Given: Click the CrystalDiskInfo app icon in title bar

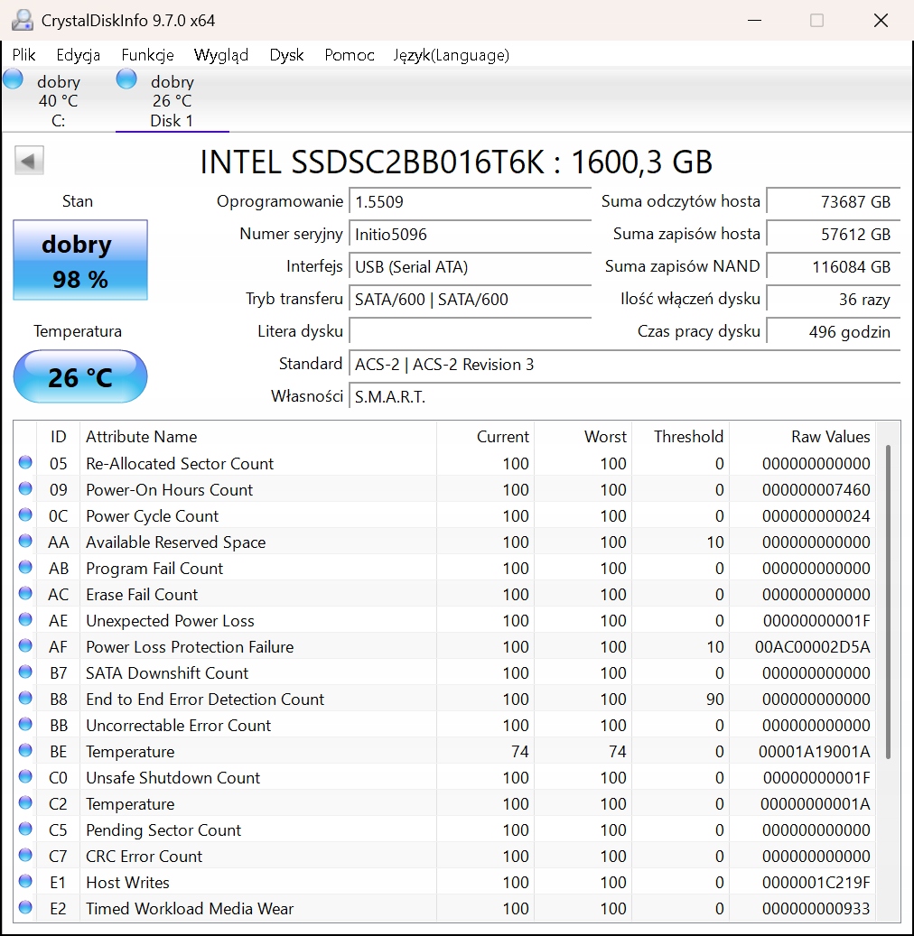Looking at the screenshot, I should tap(22, 20).
